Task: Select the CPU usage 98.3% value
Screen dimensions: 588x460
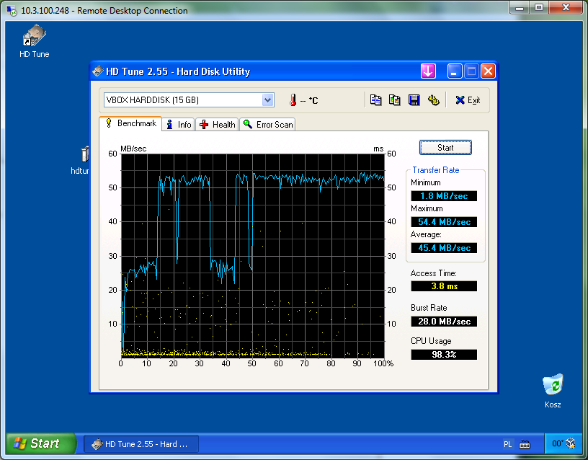Action: (x=444, y=354)
